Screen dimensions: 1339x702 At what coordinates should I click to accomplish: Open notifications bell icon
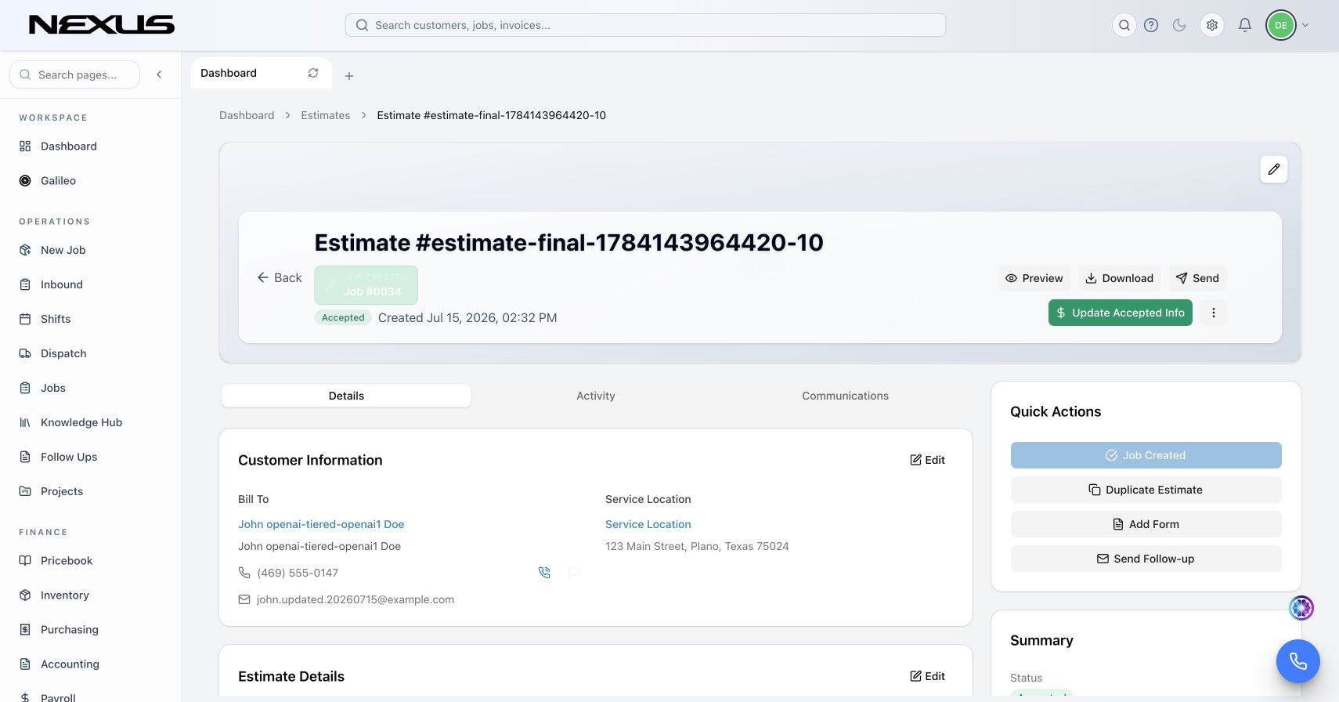[x=1245, y=25]
